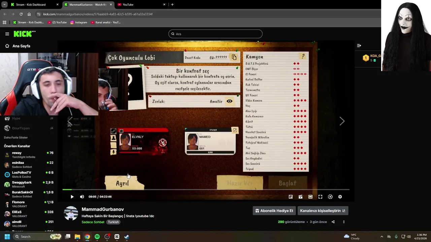Seek on the video progress bar
Screen dimensions: 431x242
point(206,190)
